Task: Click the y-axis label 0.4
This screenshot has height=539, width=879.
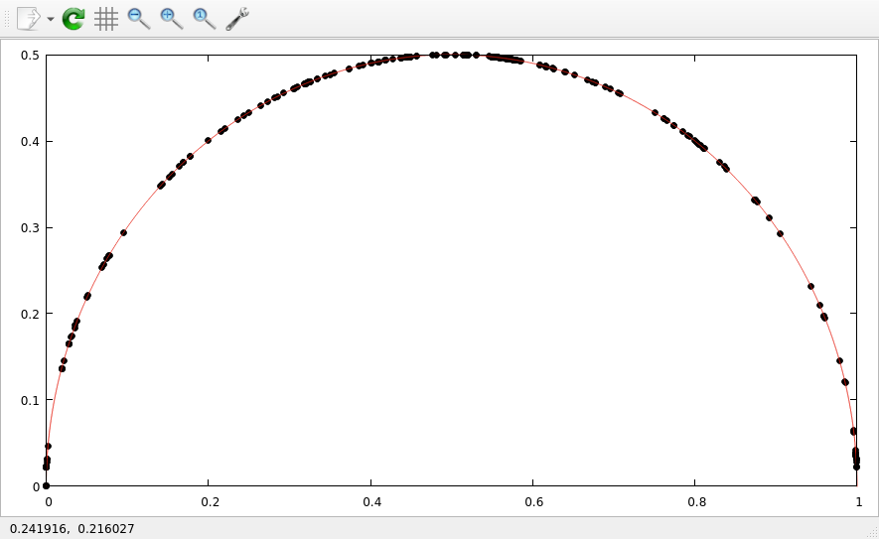Action: 30,142
